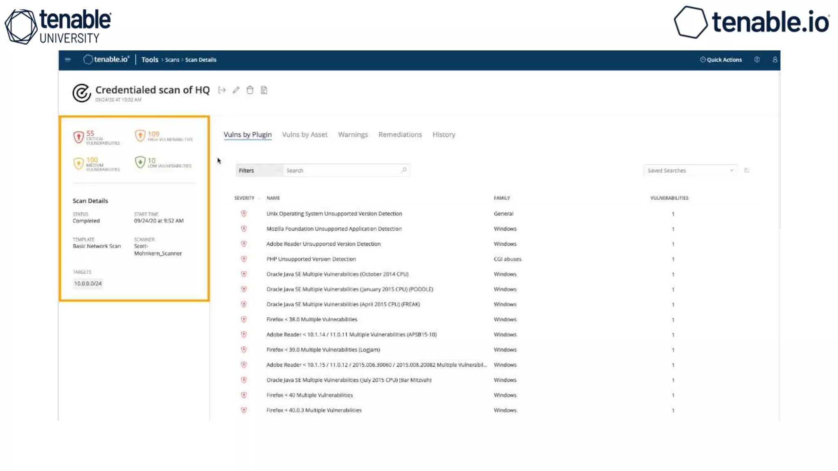
Task: Click the search magnifier icon
Action: (404, 170)
